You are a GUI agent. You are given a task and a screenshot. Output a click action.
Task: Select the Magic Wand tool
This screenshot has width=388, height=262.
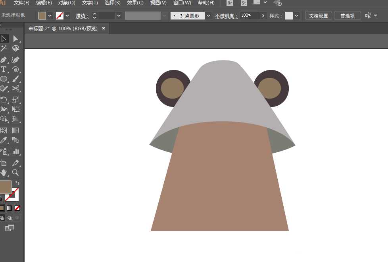tap(4, 49)
